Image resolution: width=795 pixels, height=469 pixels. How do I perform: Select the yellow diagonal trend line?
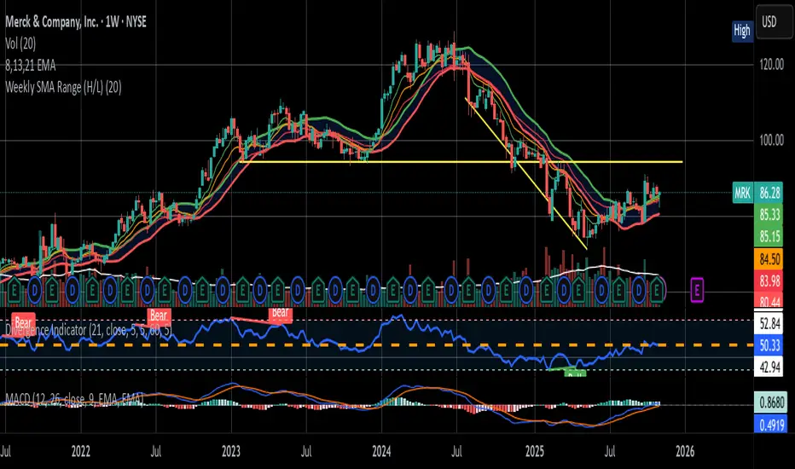tap(525, 172)
